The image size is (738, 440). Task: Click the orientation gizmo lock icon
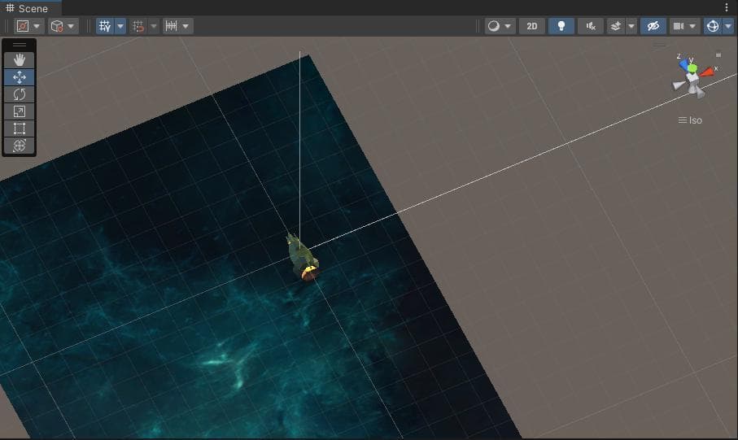(718, 55)
